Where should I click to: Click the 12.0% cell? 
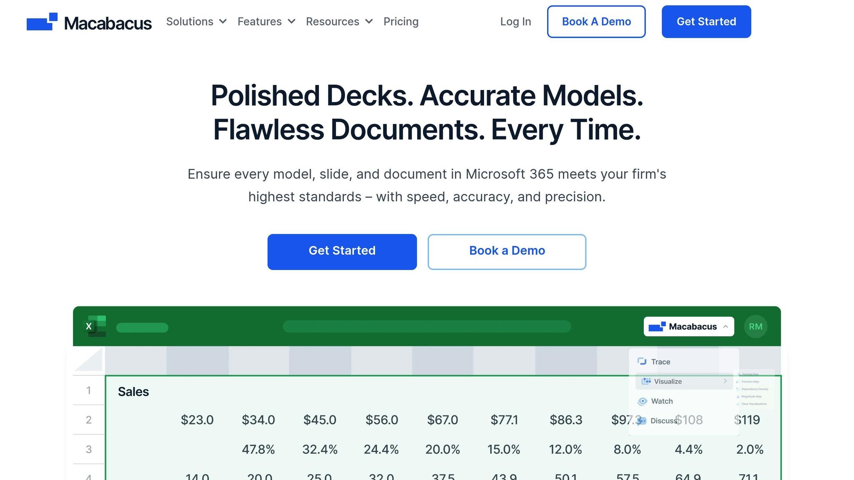point(565,450)
